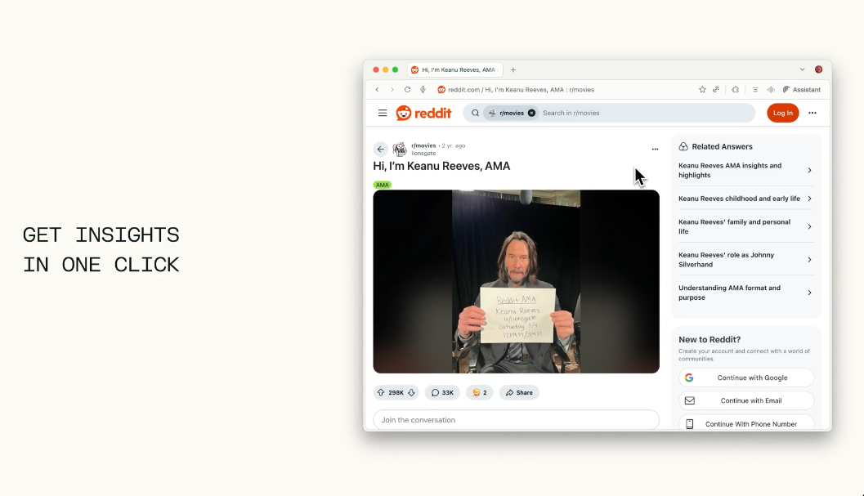Click the Log In button
864x496 pixels.
click(x=782, y=113)
